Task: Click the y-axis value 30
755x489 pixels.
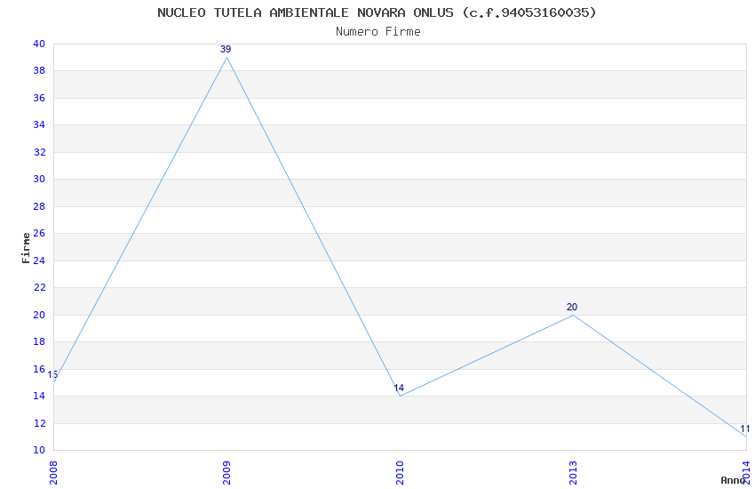Action: pos(39,180)
